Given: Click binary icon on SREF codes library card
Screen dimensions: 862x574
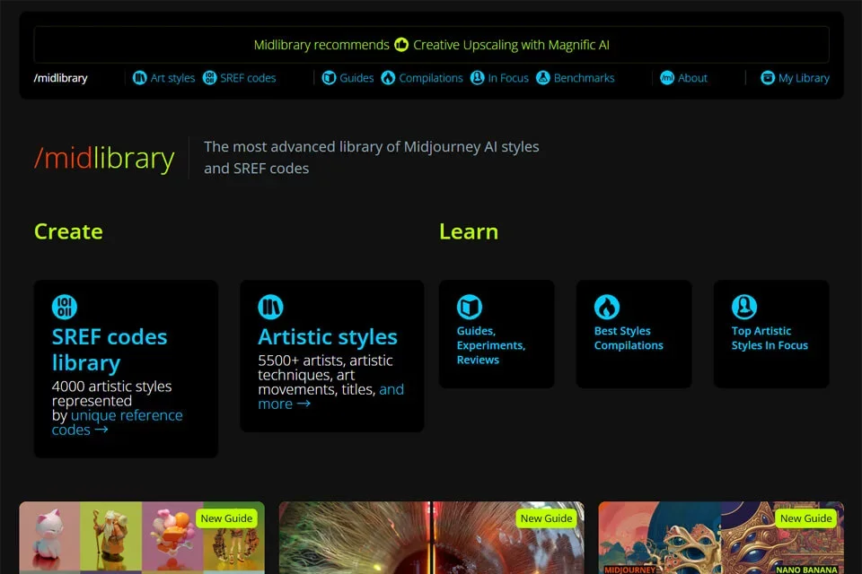Looking at the screenshot, I should click(x=65, y=307).
